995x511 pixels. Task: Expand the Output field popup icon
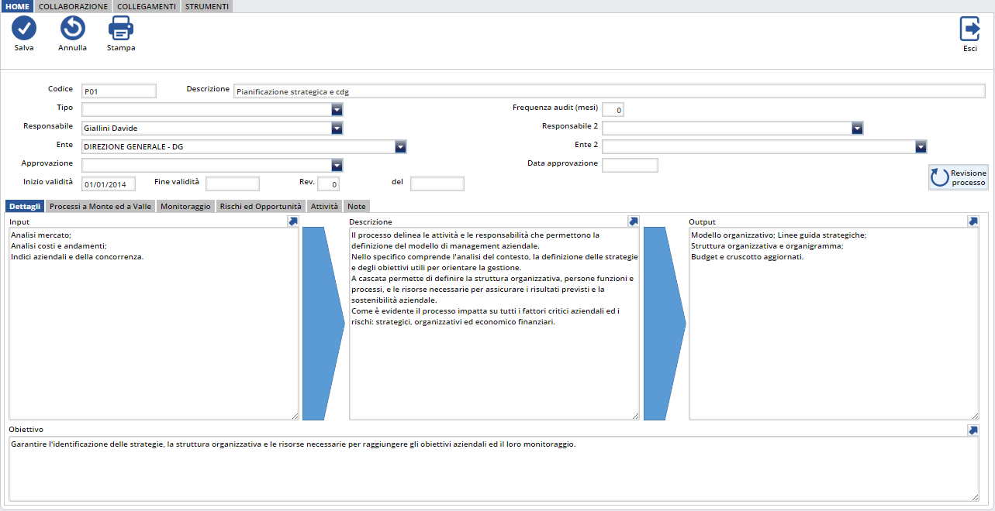pyautogui.click(x=973, y=221)
